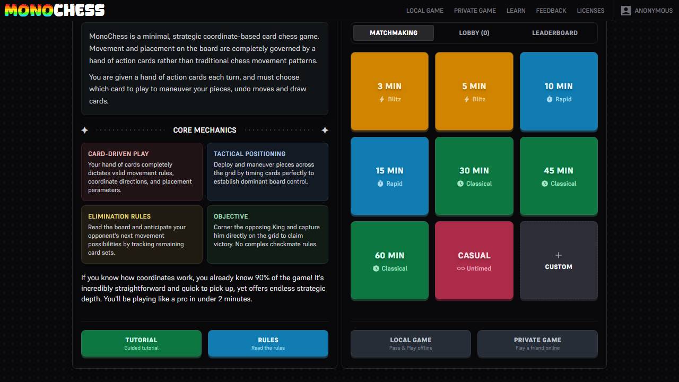Viewport: 679px width, 382px height.
Task: Click the Anonymous username label
Action: 654,11
